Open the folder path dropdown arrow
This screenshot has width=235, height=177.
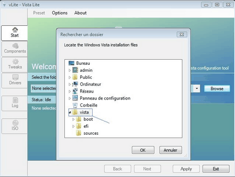(x=197, y=89)
